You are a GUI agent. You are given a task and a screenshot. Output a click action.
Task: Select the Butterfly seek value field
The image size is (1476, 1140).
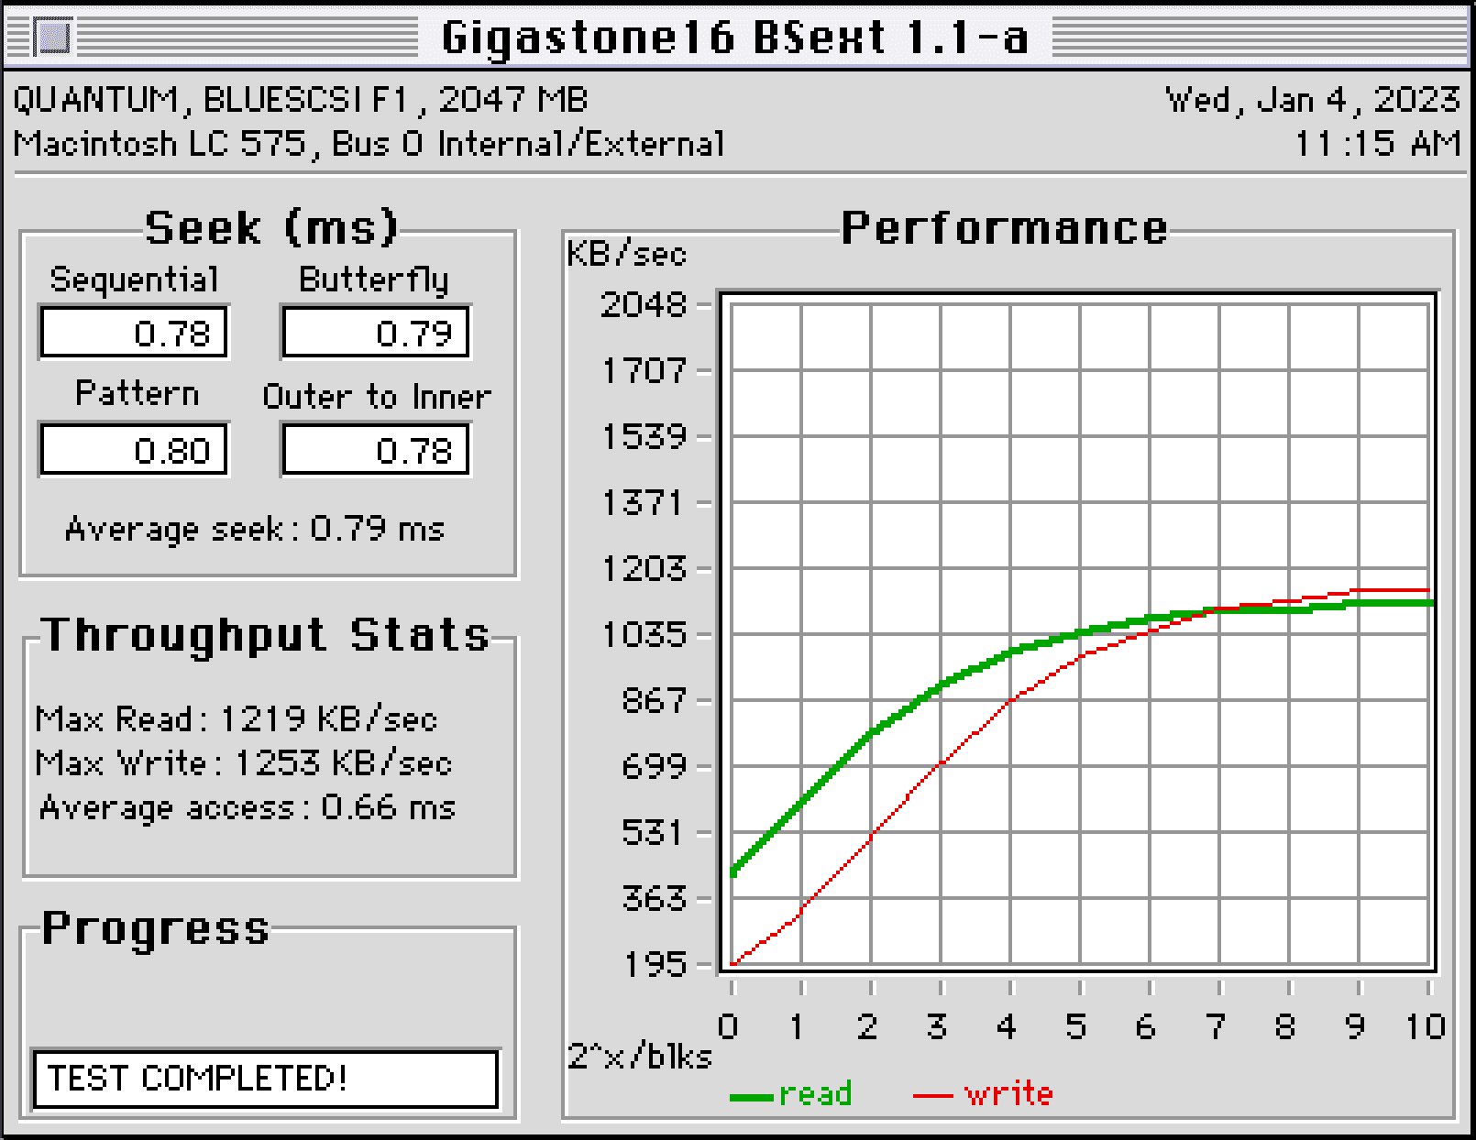pyautogui.click(x=376, y=333)
